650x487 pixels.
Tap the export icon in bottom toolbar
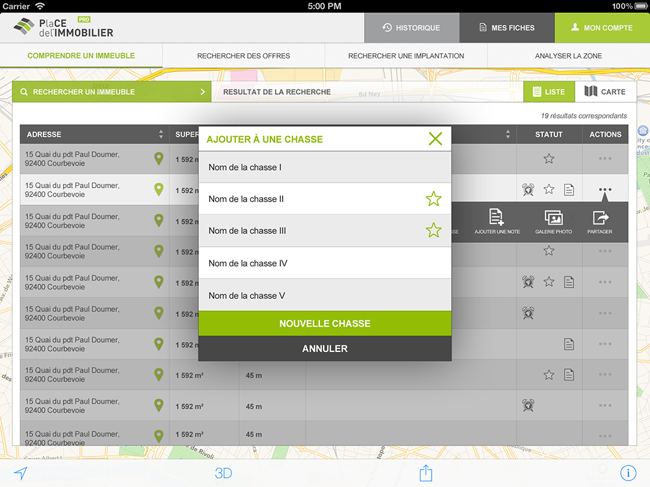426,473
